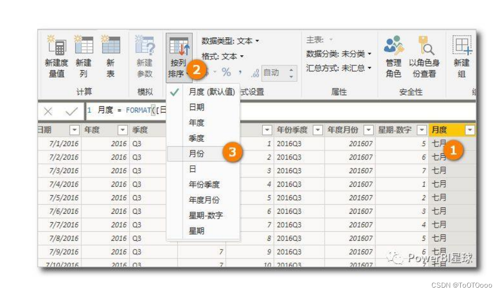Click the 管理角色 (Manage Roles) icon

pyautogui.click(x=394, y=44)
